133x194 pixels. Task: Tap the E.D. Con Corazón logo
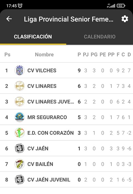20,133
